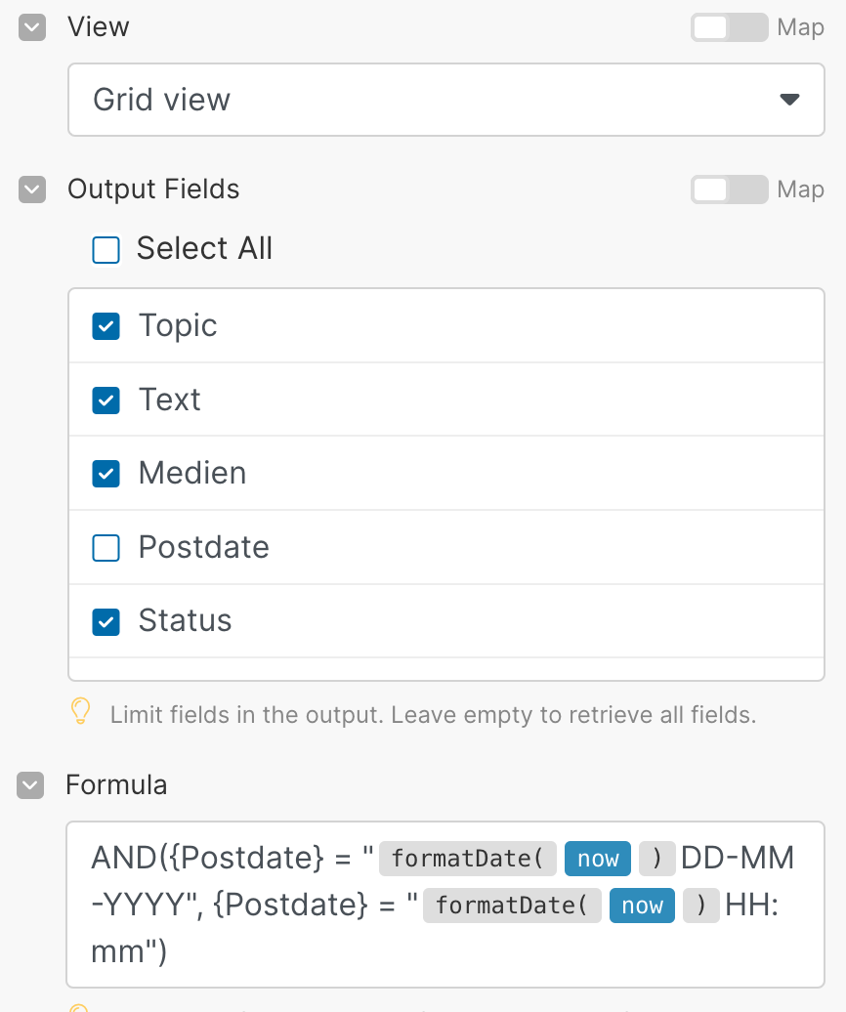The width and height of the screenshot is (846, 1012).
Task: Collapse the Output Fields section chevron
Action: tap(32, 190)
